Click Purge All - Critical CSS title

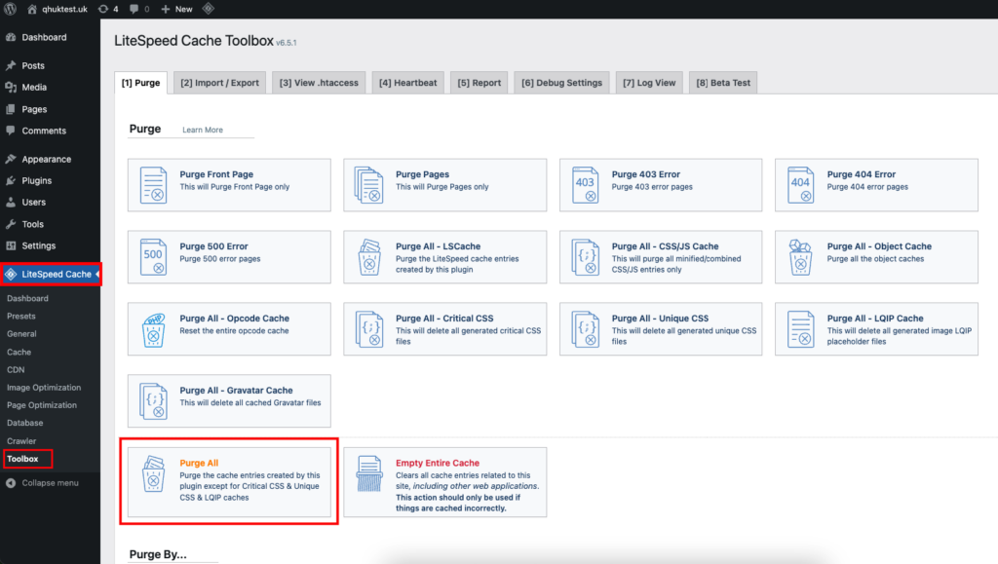pos(444,319)
